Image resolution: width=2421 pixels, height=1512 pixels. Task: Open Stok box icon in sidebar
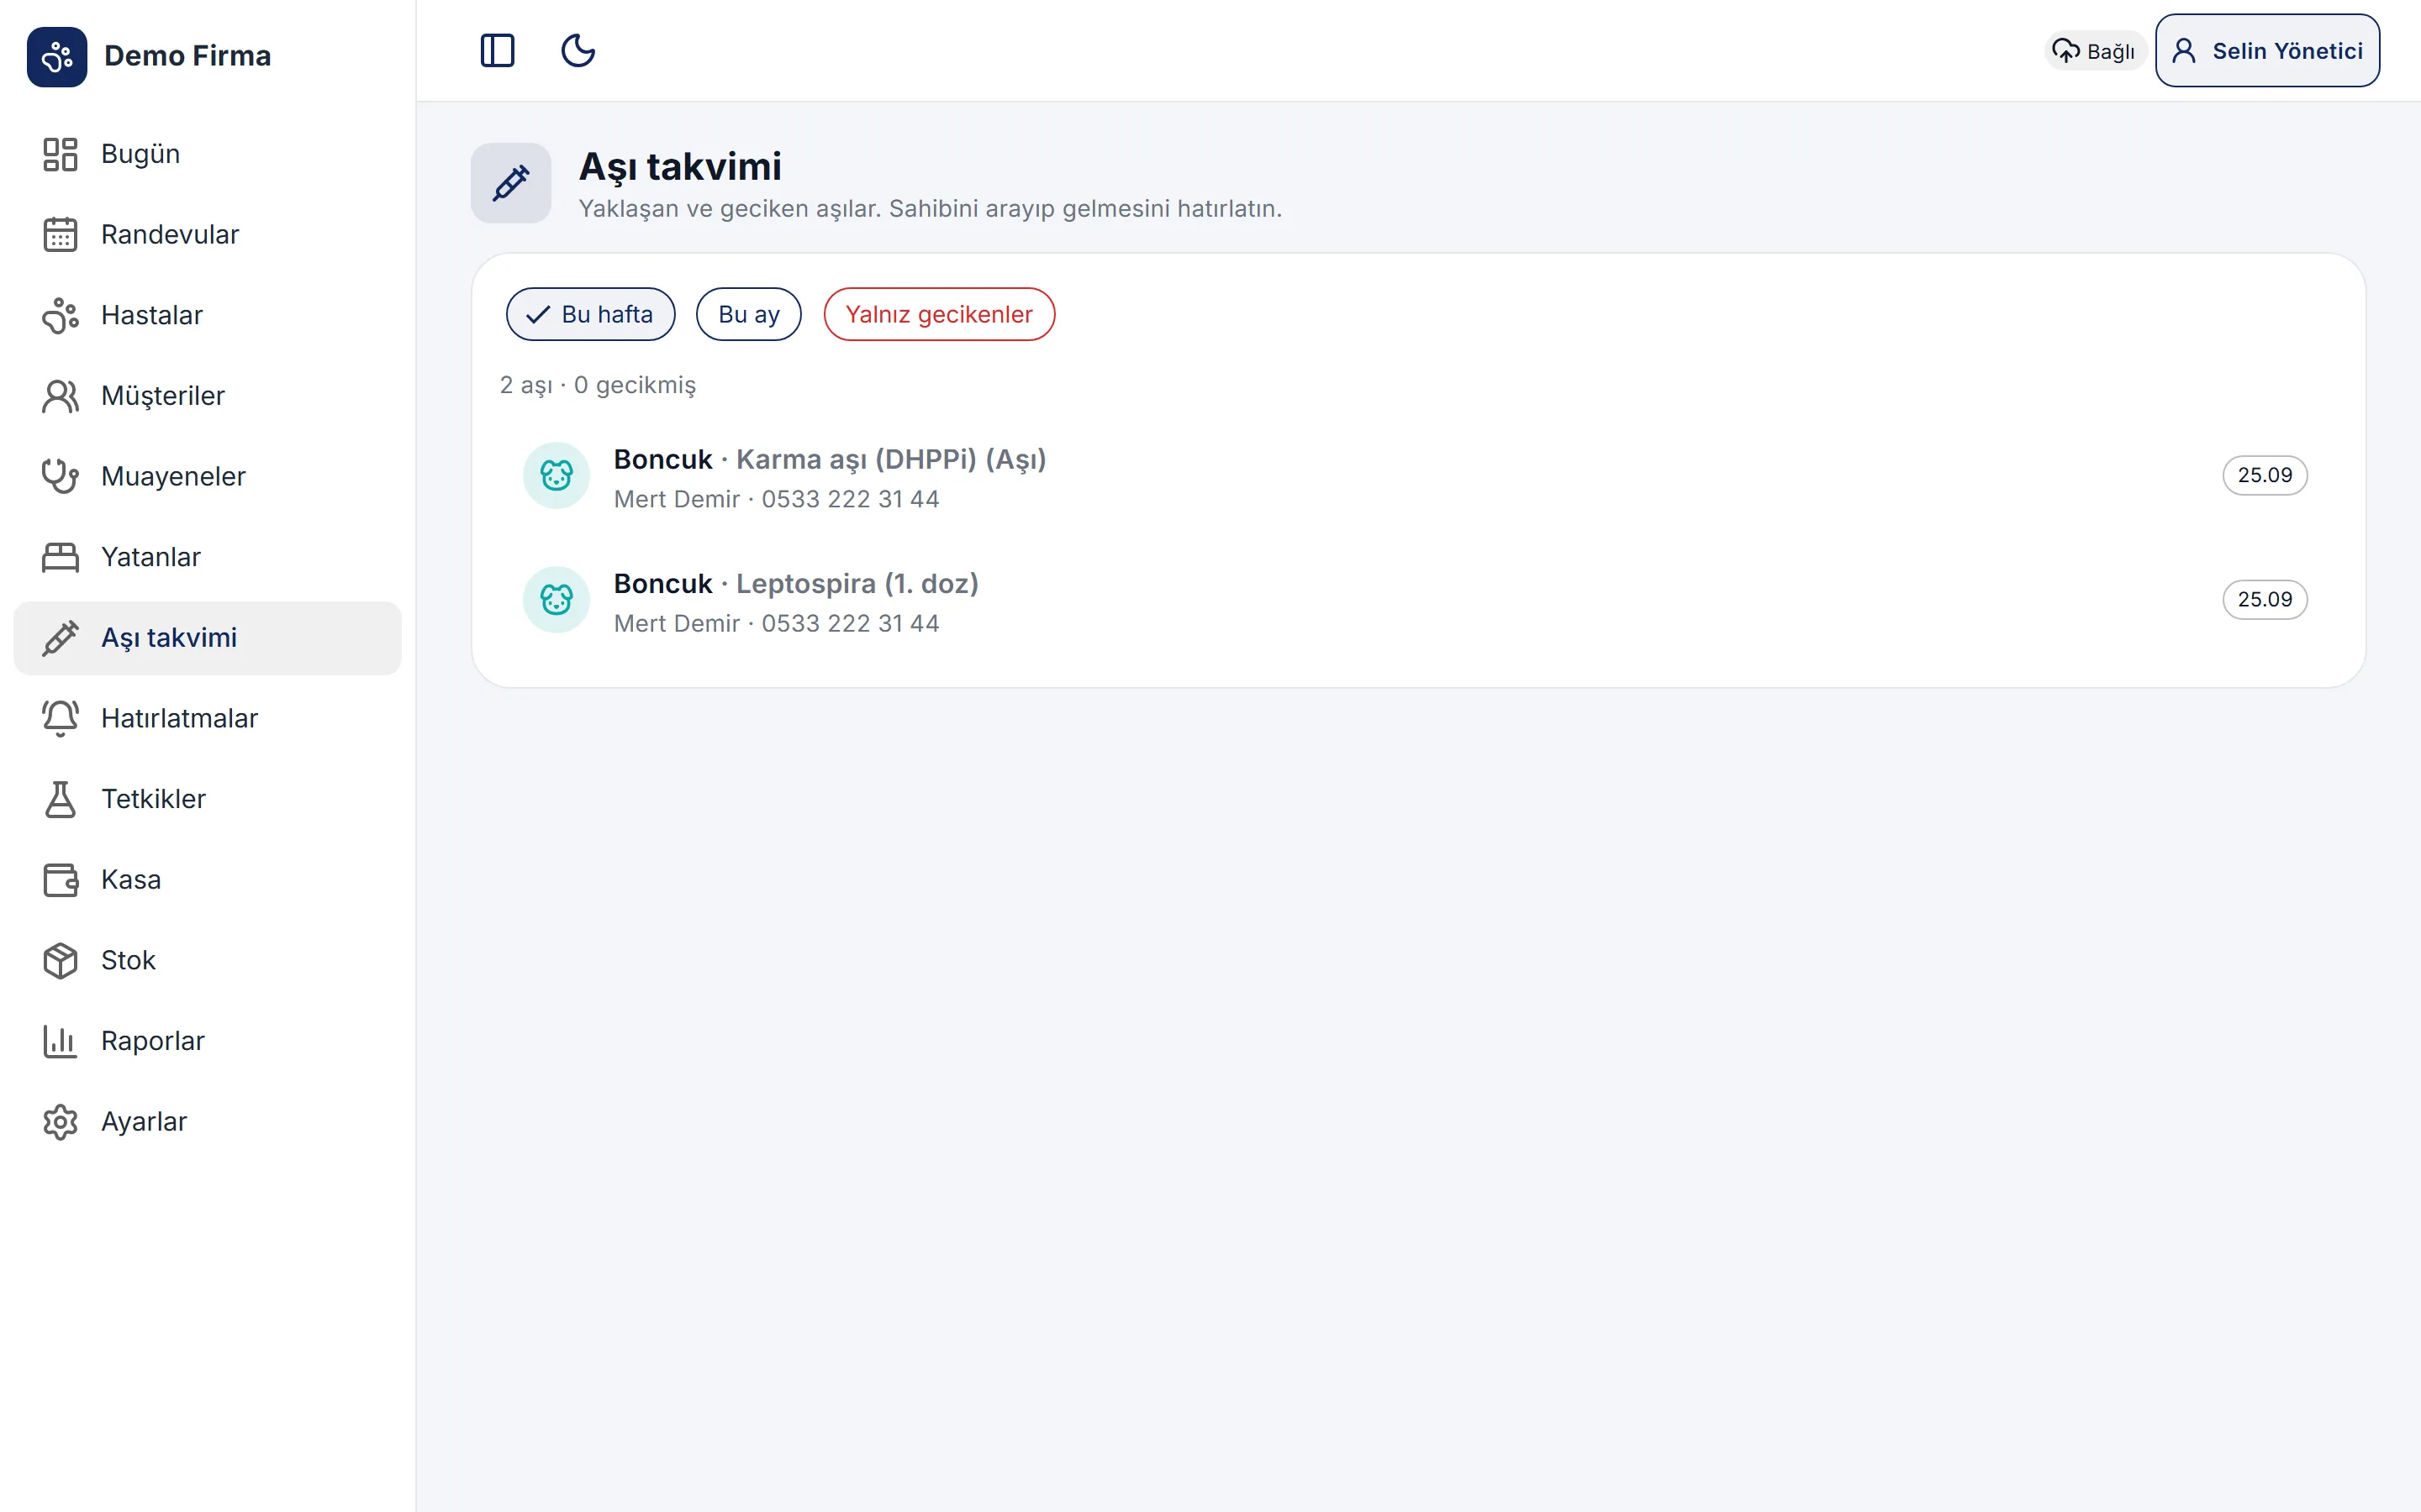60,961
